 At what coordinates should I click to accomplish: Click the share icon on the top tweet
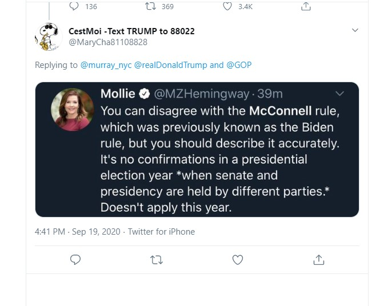coord(306,6)
